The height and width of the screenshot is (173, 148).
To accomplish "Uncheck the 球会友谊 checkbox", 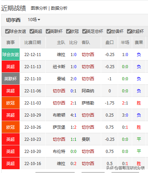I will (x=7, y=31).
